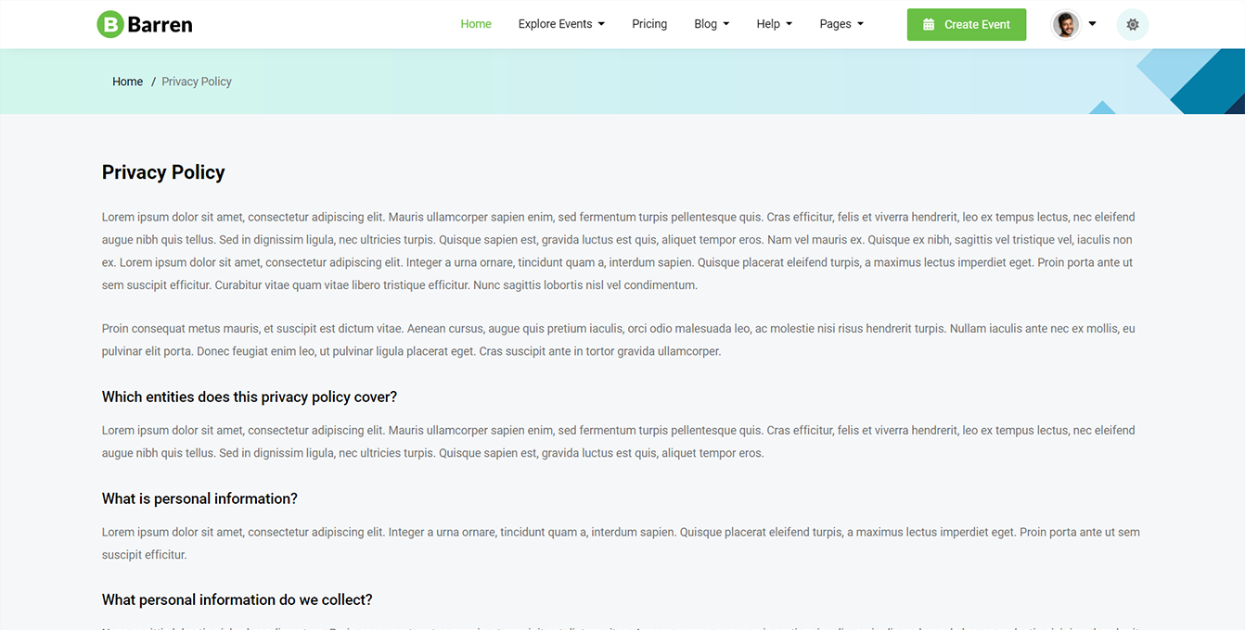Click the Privacy Policy breadcrumb text

[x=197, y=82]
